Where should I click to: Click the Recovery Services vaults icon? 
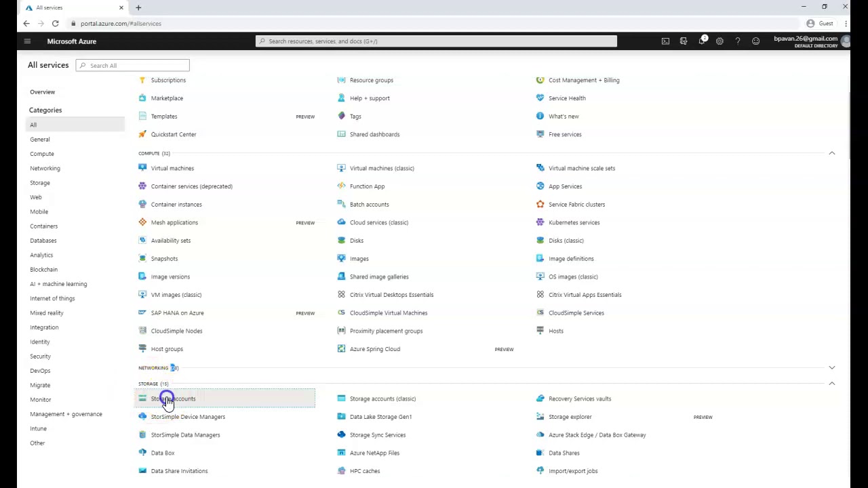(x=540, y=399)
